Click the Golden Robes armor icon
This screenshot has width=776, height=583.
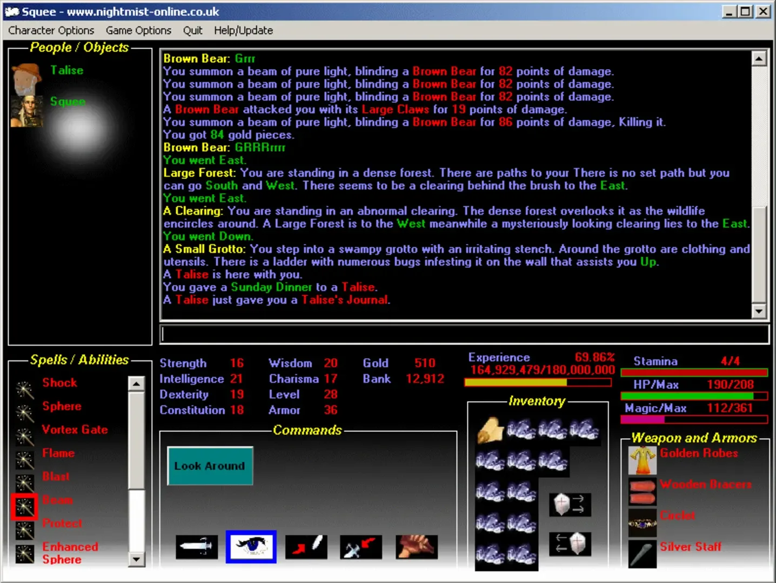642,460
